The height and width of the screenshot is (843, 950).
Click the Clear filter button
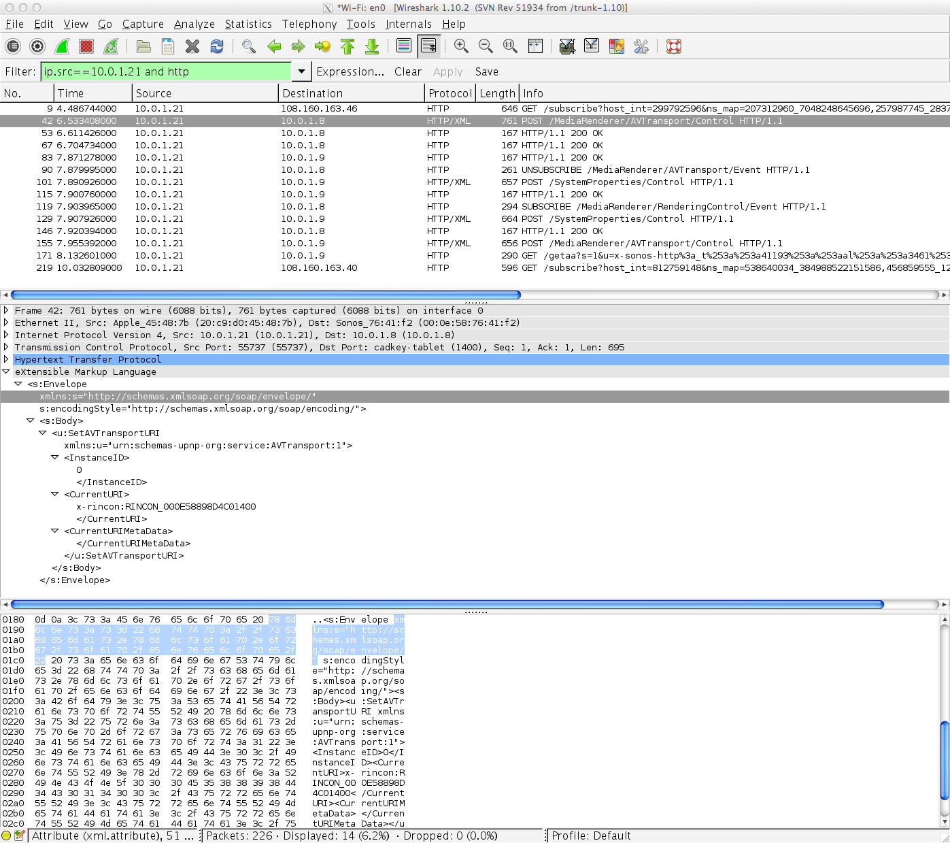coord(408,71)
